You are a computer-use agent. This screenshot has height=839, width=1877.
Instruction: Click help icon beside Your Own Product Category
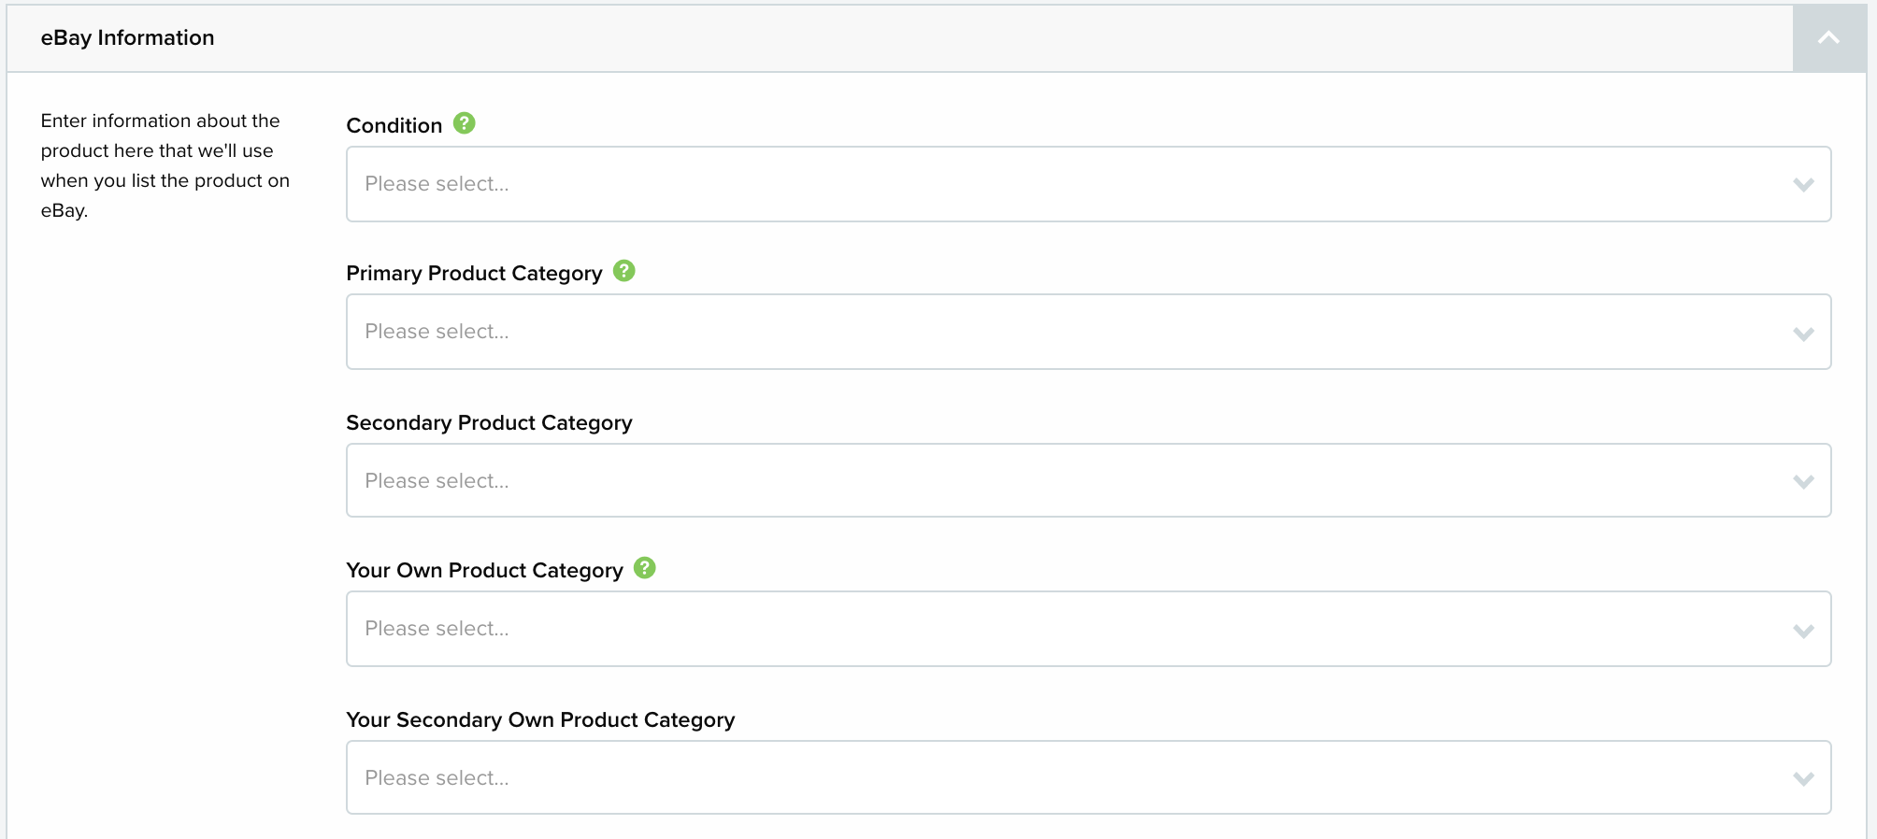pos(645,568)
